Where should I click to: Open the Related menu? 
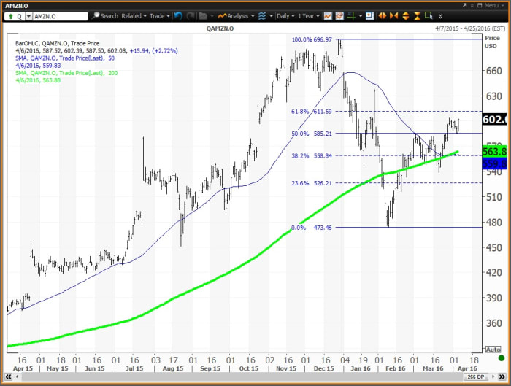tap(134, 15)
